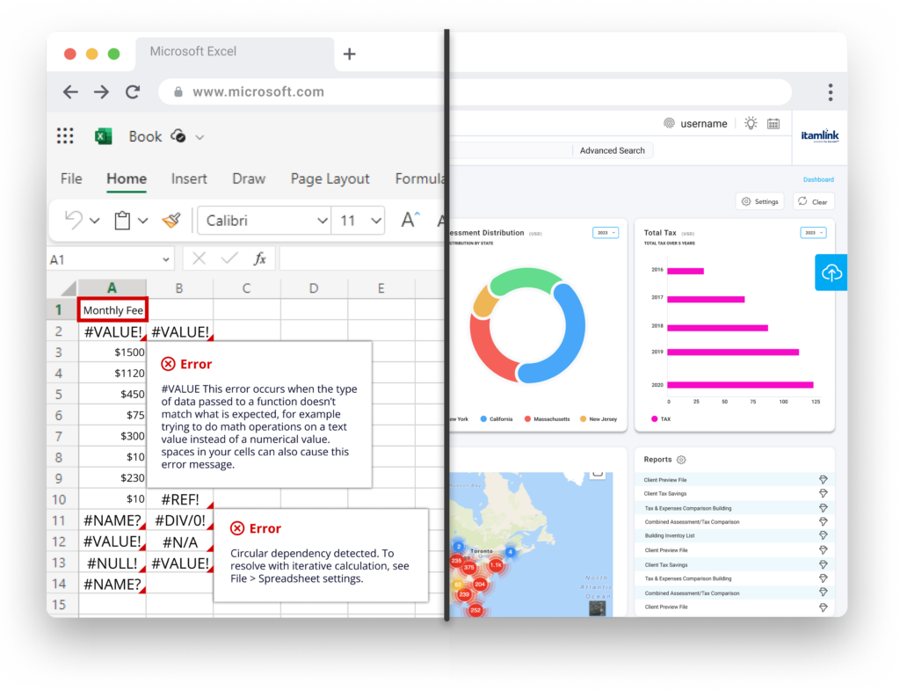The image size is (900, 690).
Task: Click the www.microsoft.com address bar
Action: (475, 91)
